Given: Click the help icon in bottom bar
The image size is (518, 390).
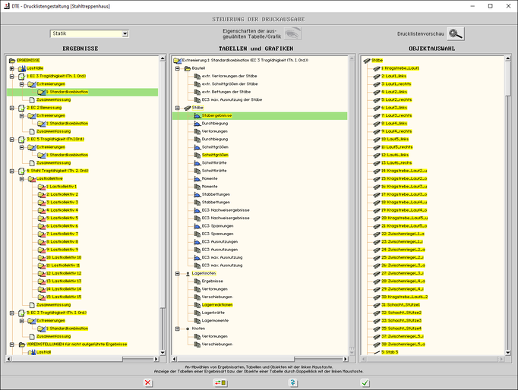Looking at the screenshot, I should (x=292, y=382).
